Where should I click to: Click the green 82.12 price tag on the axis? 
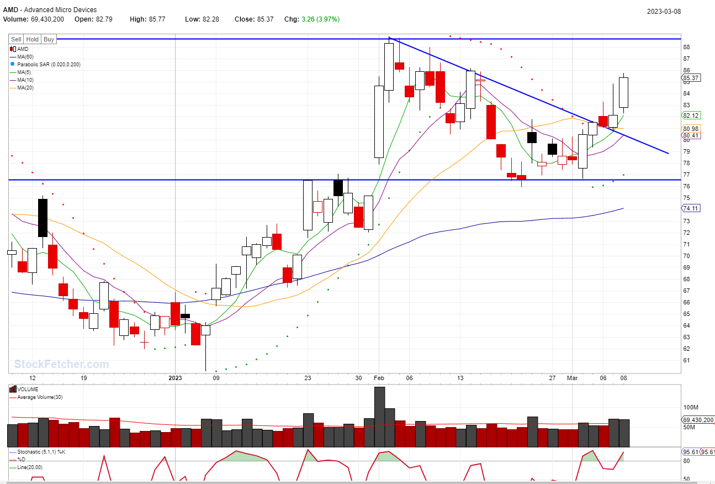(691, 115)
